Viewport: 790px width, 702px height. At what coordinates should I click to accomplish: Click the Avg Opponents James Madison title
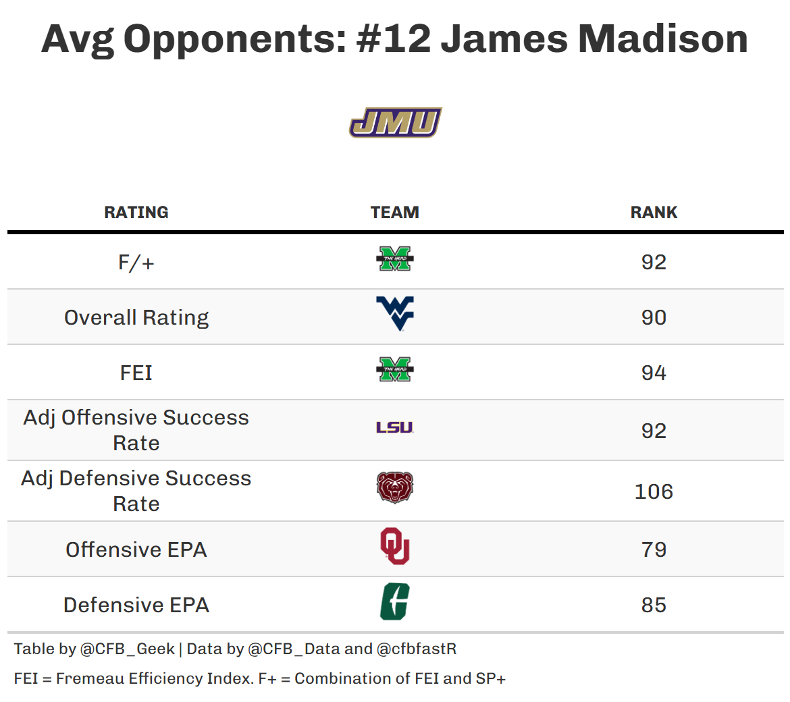(x=395, y=38)
